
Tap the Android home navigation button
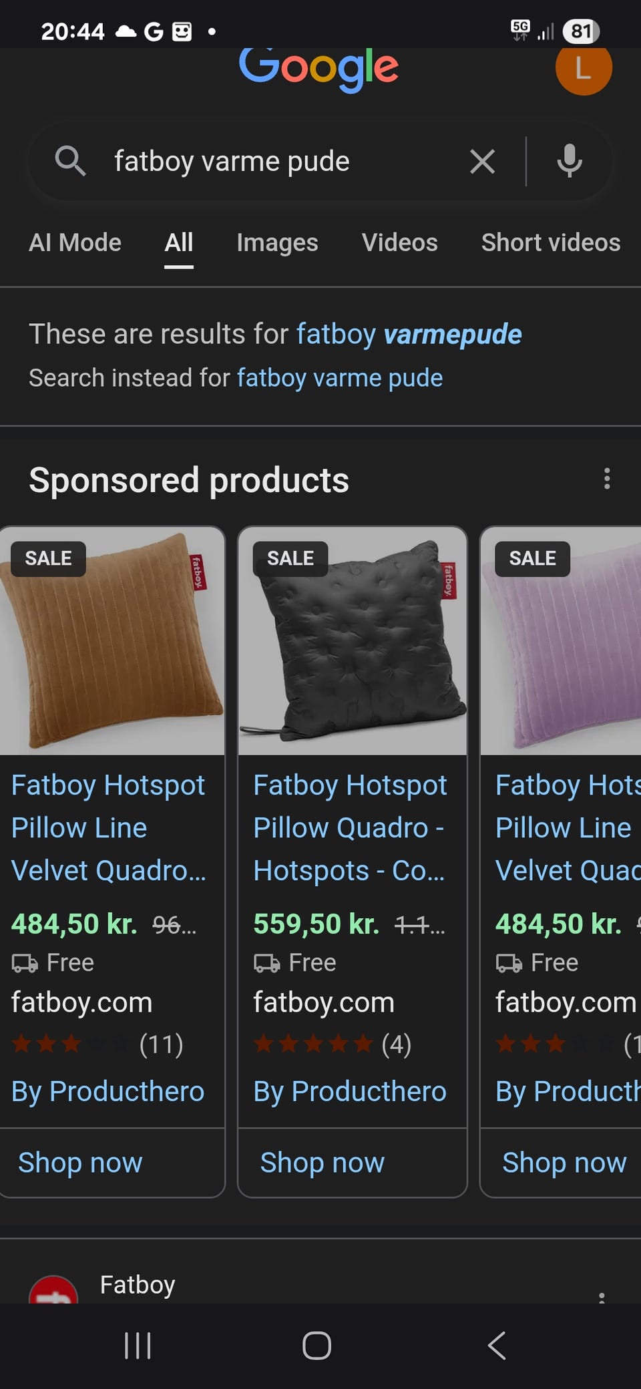[316, 1346]
